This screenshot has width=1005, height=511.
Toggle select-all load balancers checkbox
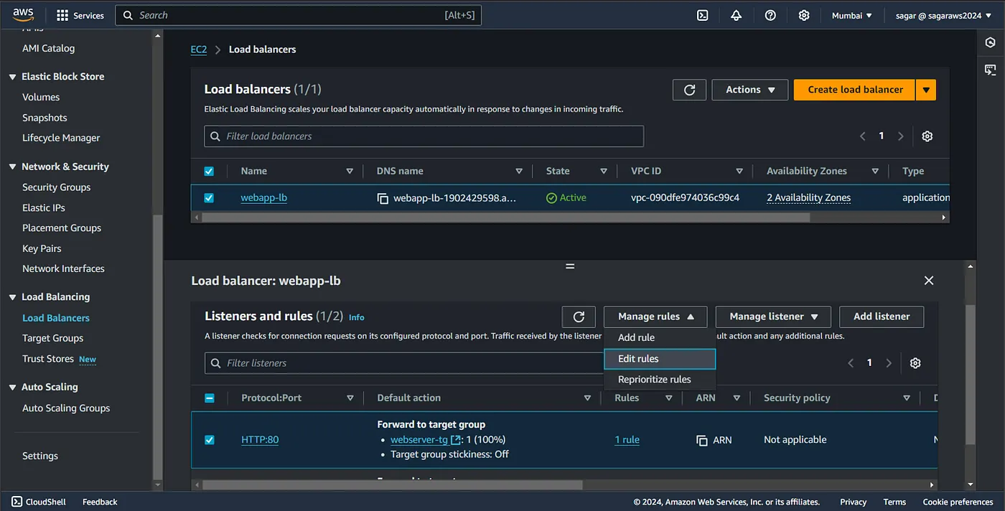209,172
